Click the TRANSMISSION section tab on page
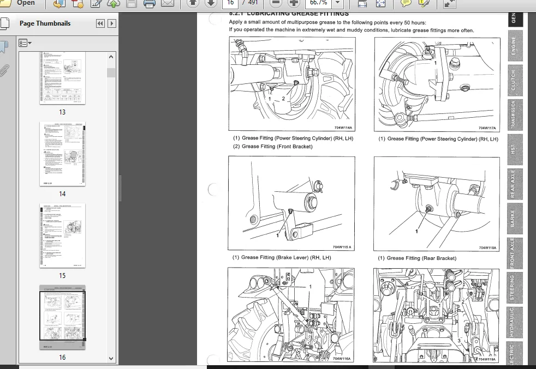The width and height of the screenshot is (536, 369). [515, 114]
